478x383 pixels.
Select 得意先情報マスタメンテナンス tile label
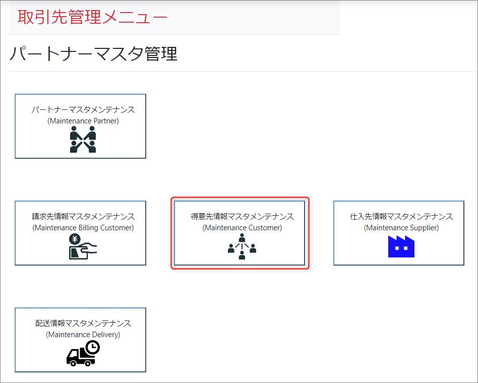(x=242, y=217)
